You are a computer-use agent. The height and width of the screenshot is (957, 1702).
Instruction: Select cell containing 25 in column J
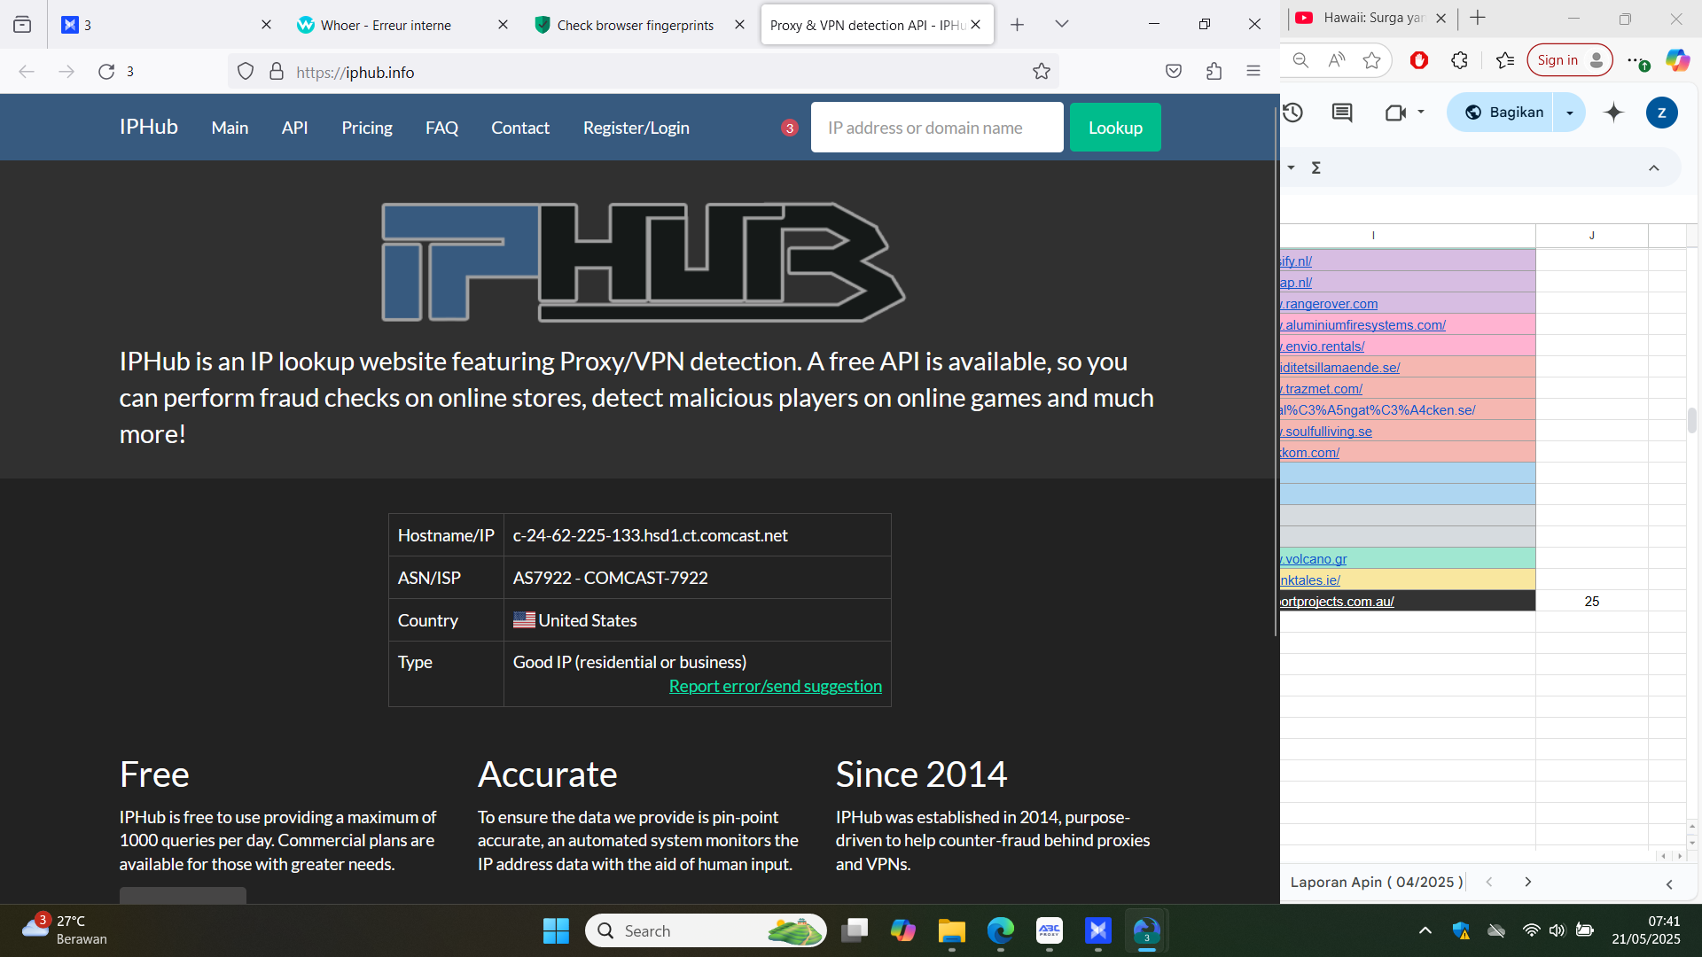pyautogui.click(x=1591, y=602)
